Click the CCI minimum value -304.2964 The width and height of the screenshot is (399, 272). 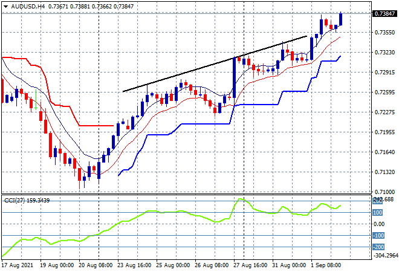[385, 255]
